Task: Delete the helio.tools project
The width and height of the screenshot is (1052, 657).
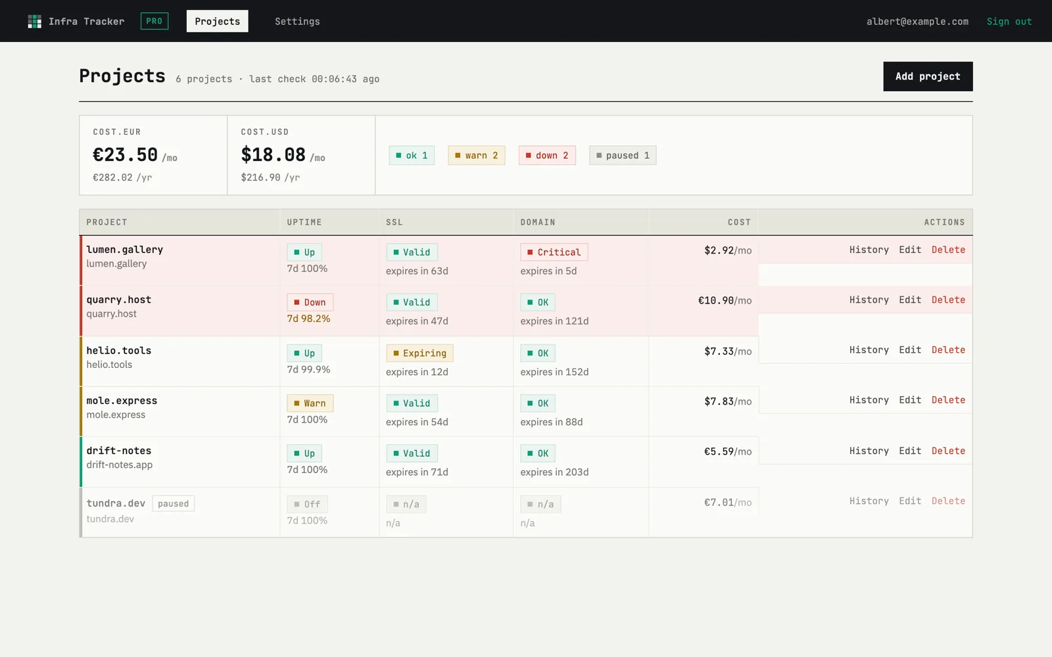Action: 948,350
